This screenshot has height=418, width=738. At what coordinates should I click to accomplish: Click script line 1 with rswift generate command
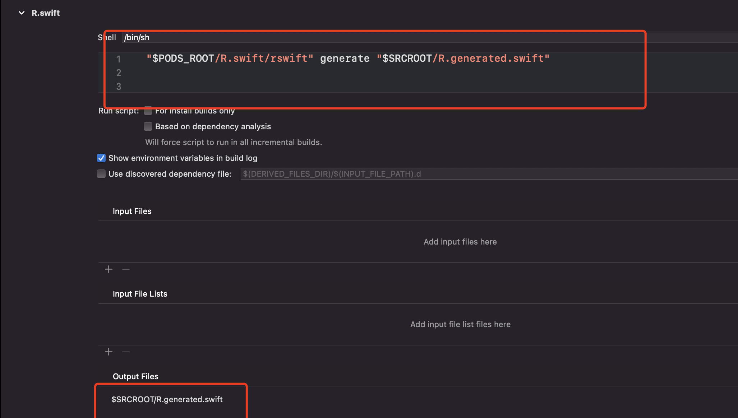[x=348, y=59]
